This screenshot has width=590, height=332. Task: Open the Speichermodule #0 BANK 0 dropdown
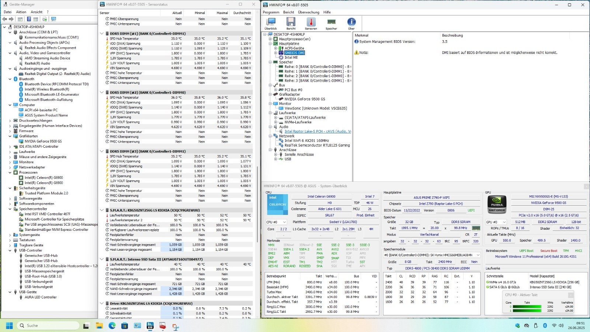(x=432, y=255)
